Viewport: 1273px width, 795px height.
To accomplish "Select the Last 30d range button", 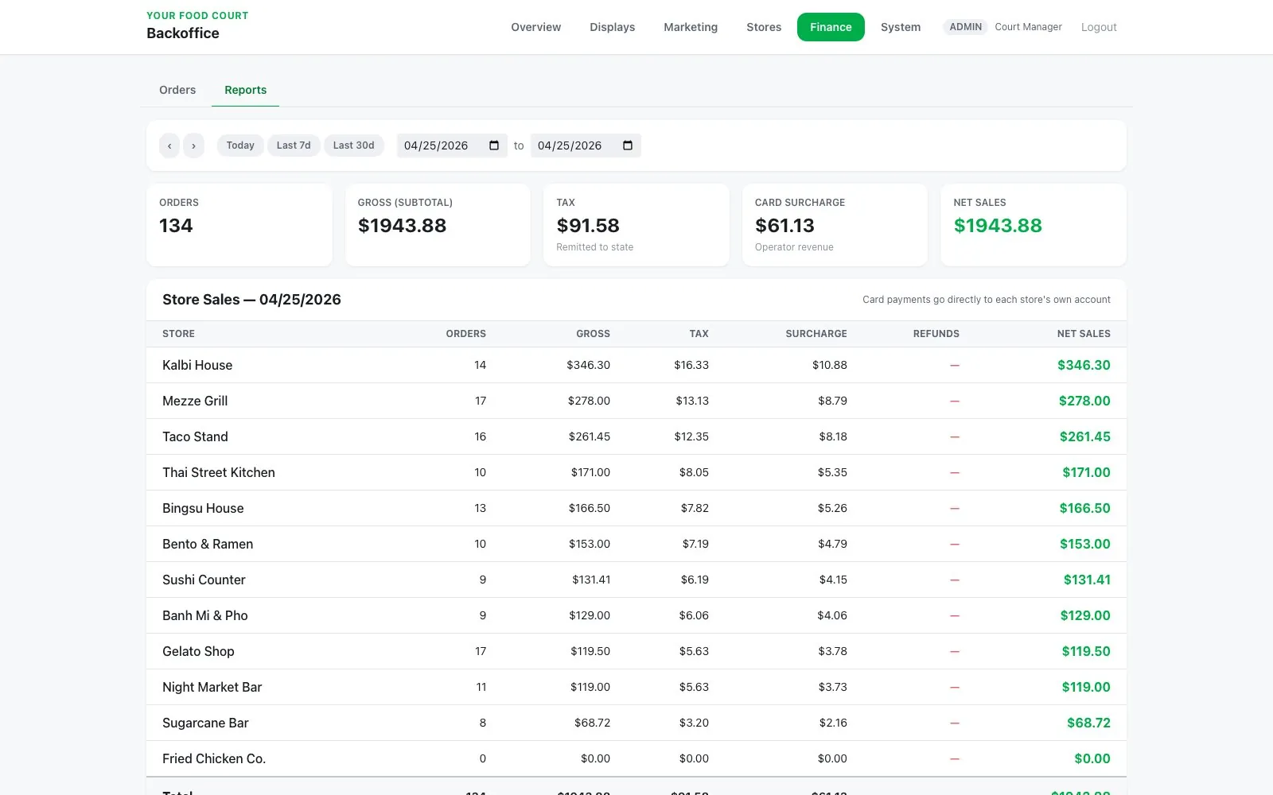I will pos(353,145).
